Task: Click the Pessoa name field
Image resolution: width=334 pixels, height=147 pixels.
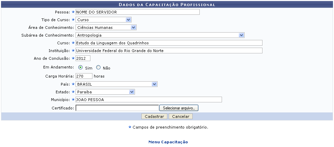Action: (138, 12)
